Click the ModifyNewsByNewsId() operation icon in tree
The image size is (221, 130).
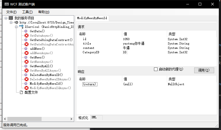26,84
